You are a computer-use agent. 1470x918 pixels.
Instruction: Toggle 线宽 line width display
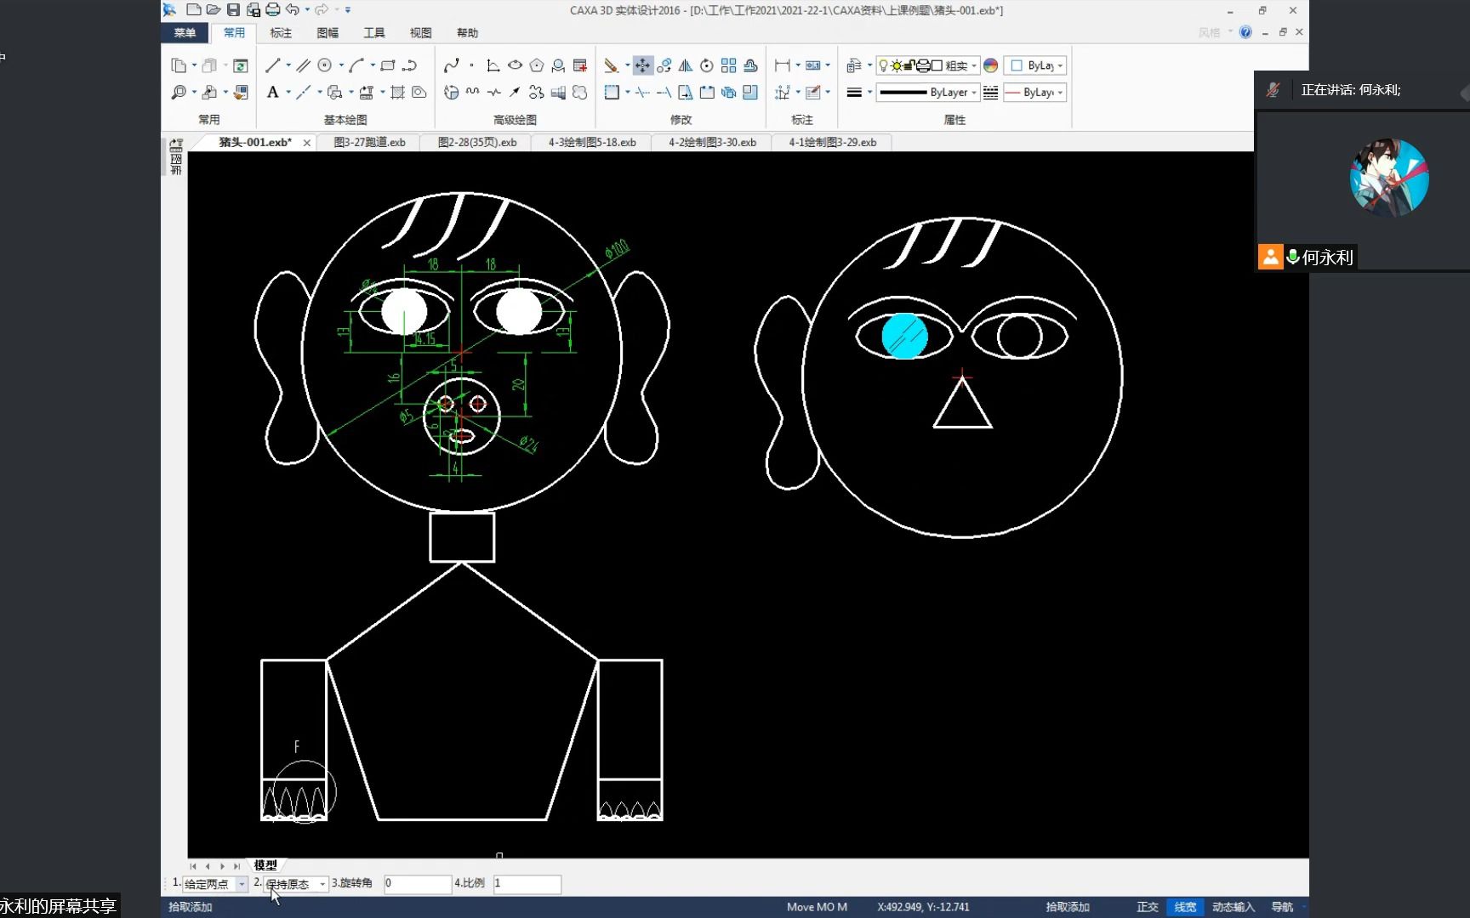click(x=1185, y=907)
